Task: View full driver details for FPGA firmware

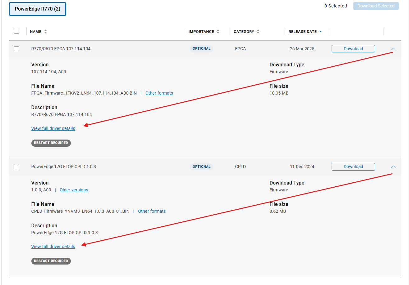Action: click(x=53, y=128)
